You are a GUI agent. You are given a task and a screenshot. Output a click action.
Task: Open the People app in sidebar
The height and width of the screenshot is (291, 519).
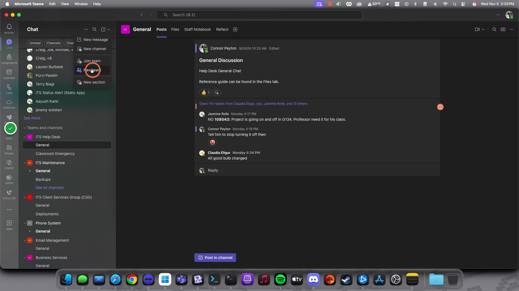click(x=9, y=150)
